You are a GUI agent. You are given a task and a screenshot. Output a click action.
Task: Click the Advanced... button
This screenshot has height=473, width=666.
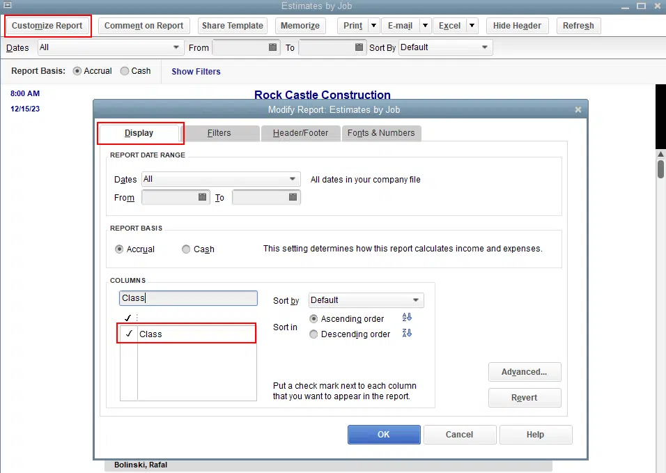(525, 372)
